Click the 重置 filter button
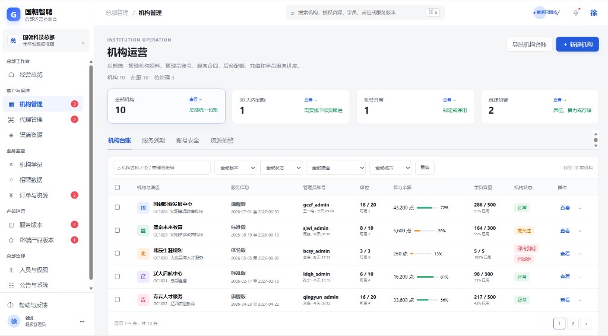Image resolution: width=608 pixels, height=336 pixels. point(425,168)
